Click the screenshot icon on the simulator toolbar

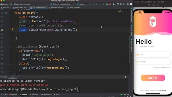[153, 5]
